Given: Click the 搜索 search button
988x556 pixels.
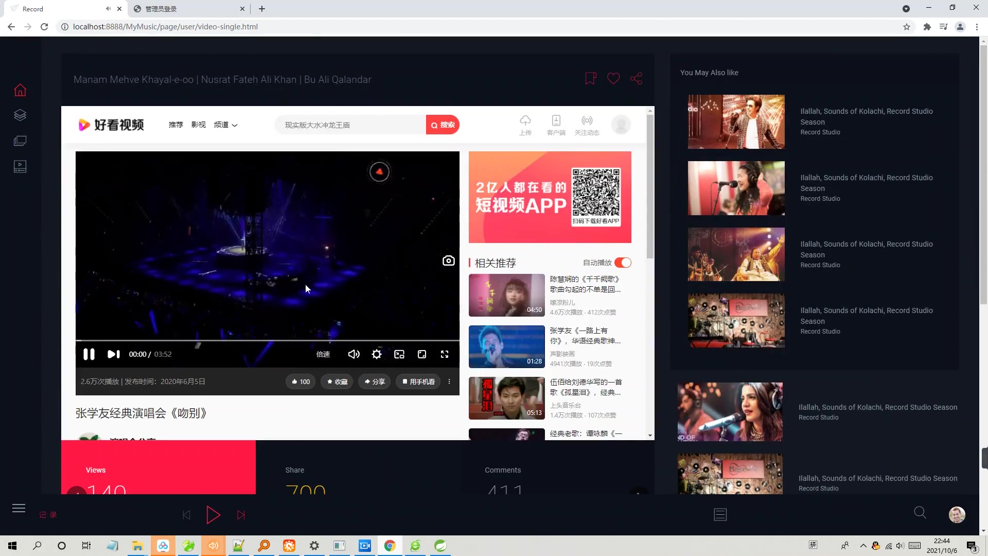Looking at the screenshot, I should point(443,125).
